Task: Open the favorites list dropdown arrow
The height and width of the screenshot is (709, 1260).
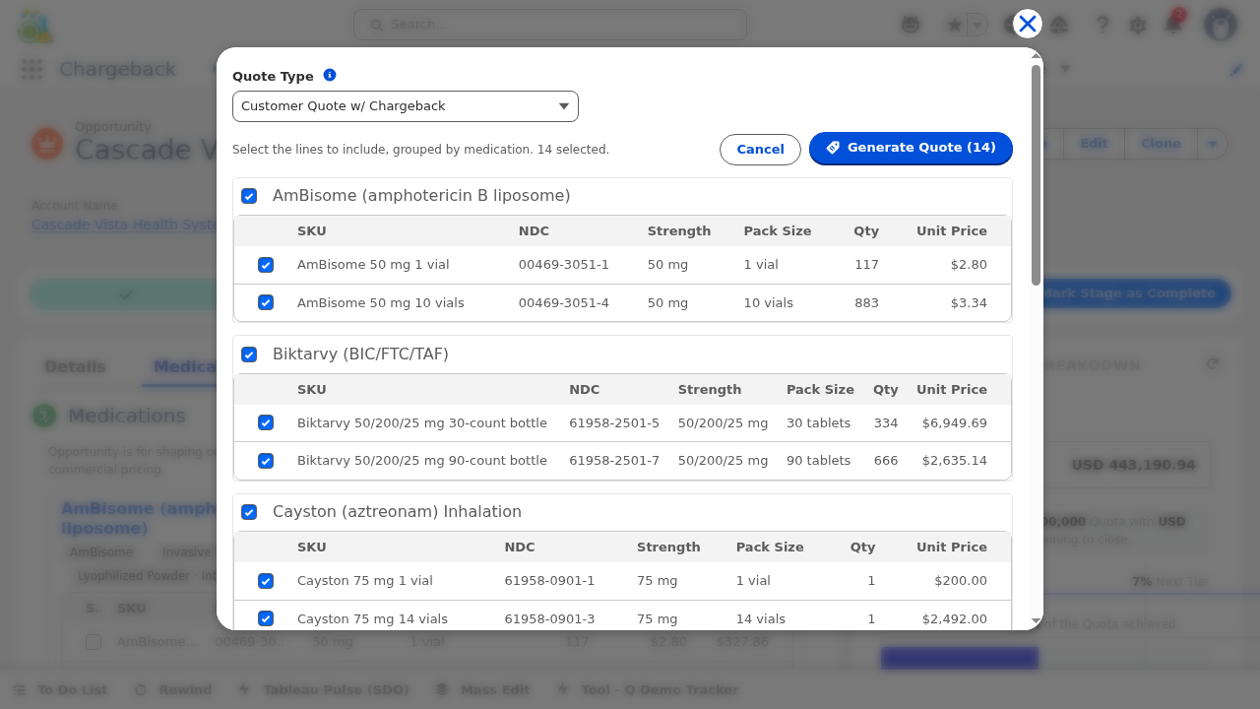Action: [976, 25]
